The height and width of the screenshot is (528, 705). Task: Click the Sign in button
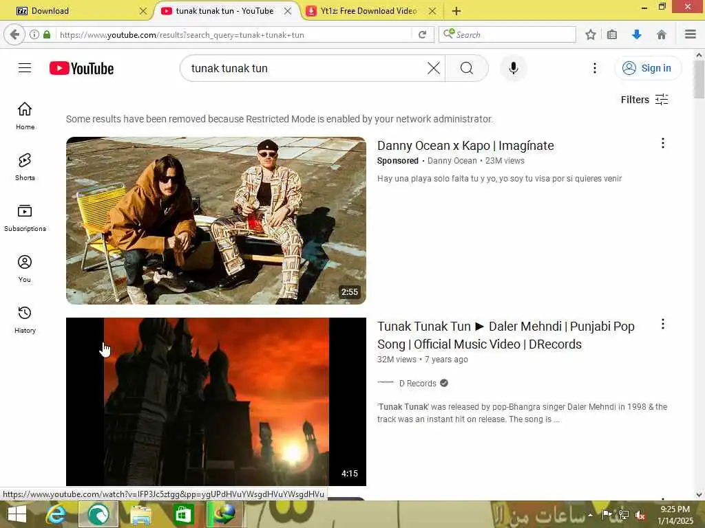click(x=647, y=68)
